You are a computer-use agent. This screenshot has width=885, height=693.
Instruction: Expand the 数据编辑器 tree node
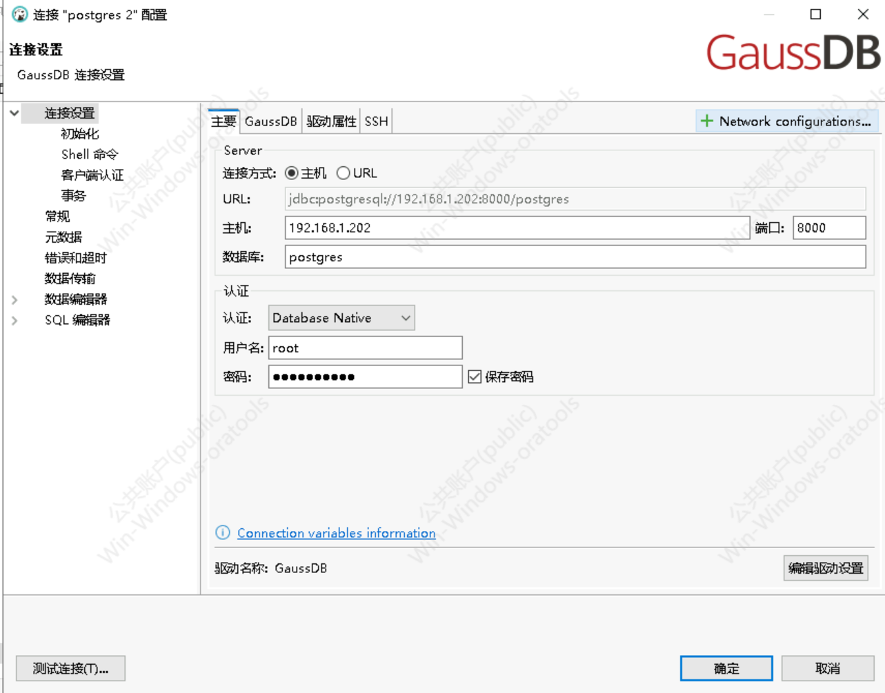14,299
